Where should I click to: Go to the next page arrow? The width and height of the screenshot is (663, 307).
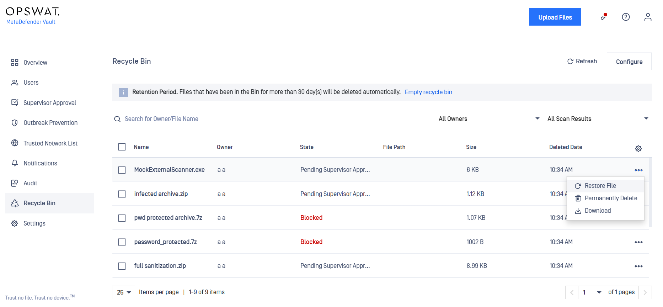click(645, 292)
